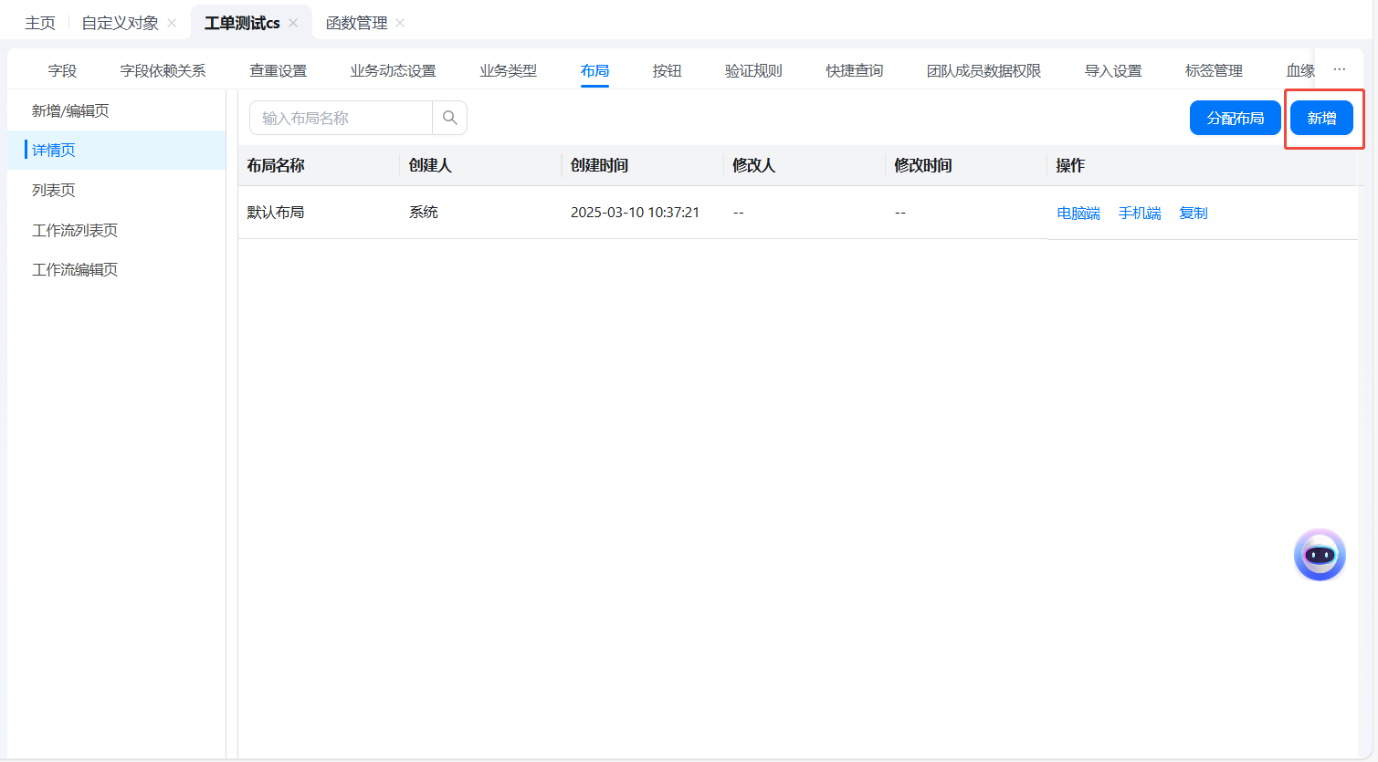Close the 自定义对象 tab
Viewport: 1378px width, 762px height.
(x=172, y=23)
